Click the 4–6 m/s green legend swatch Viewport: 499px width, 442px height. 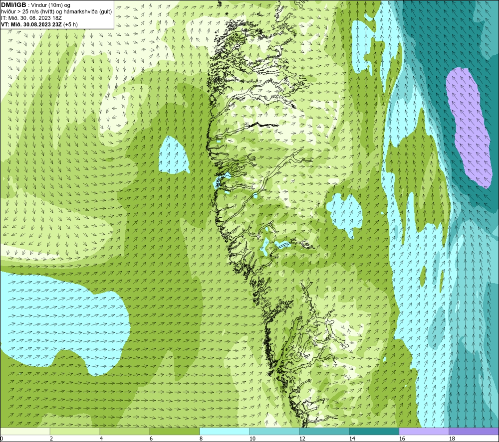point(124,431)
